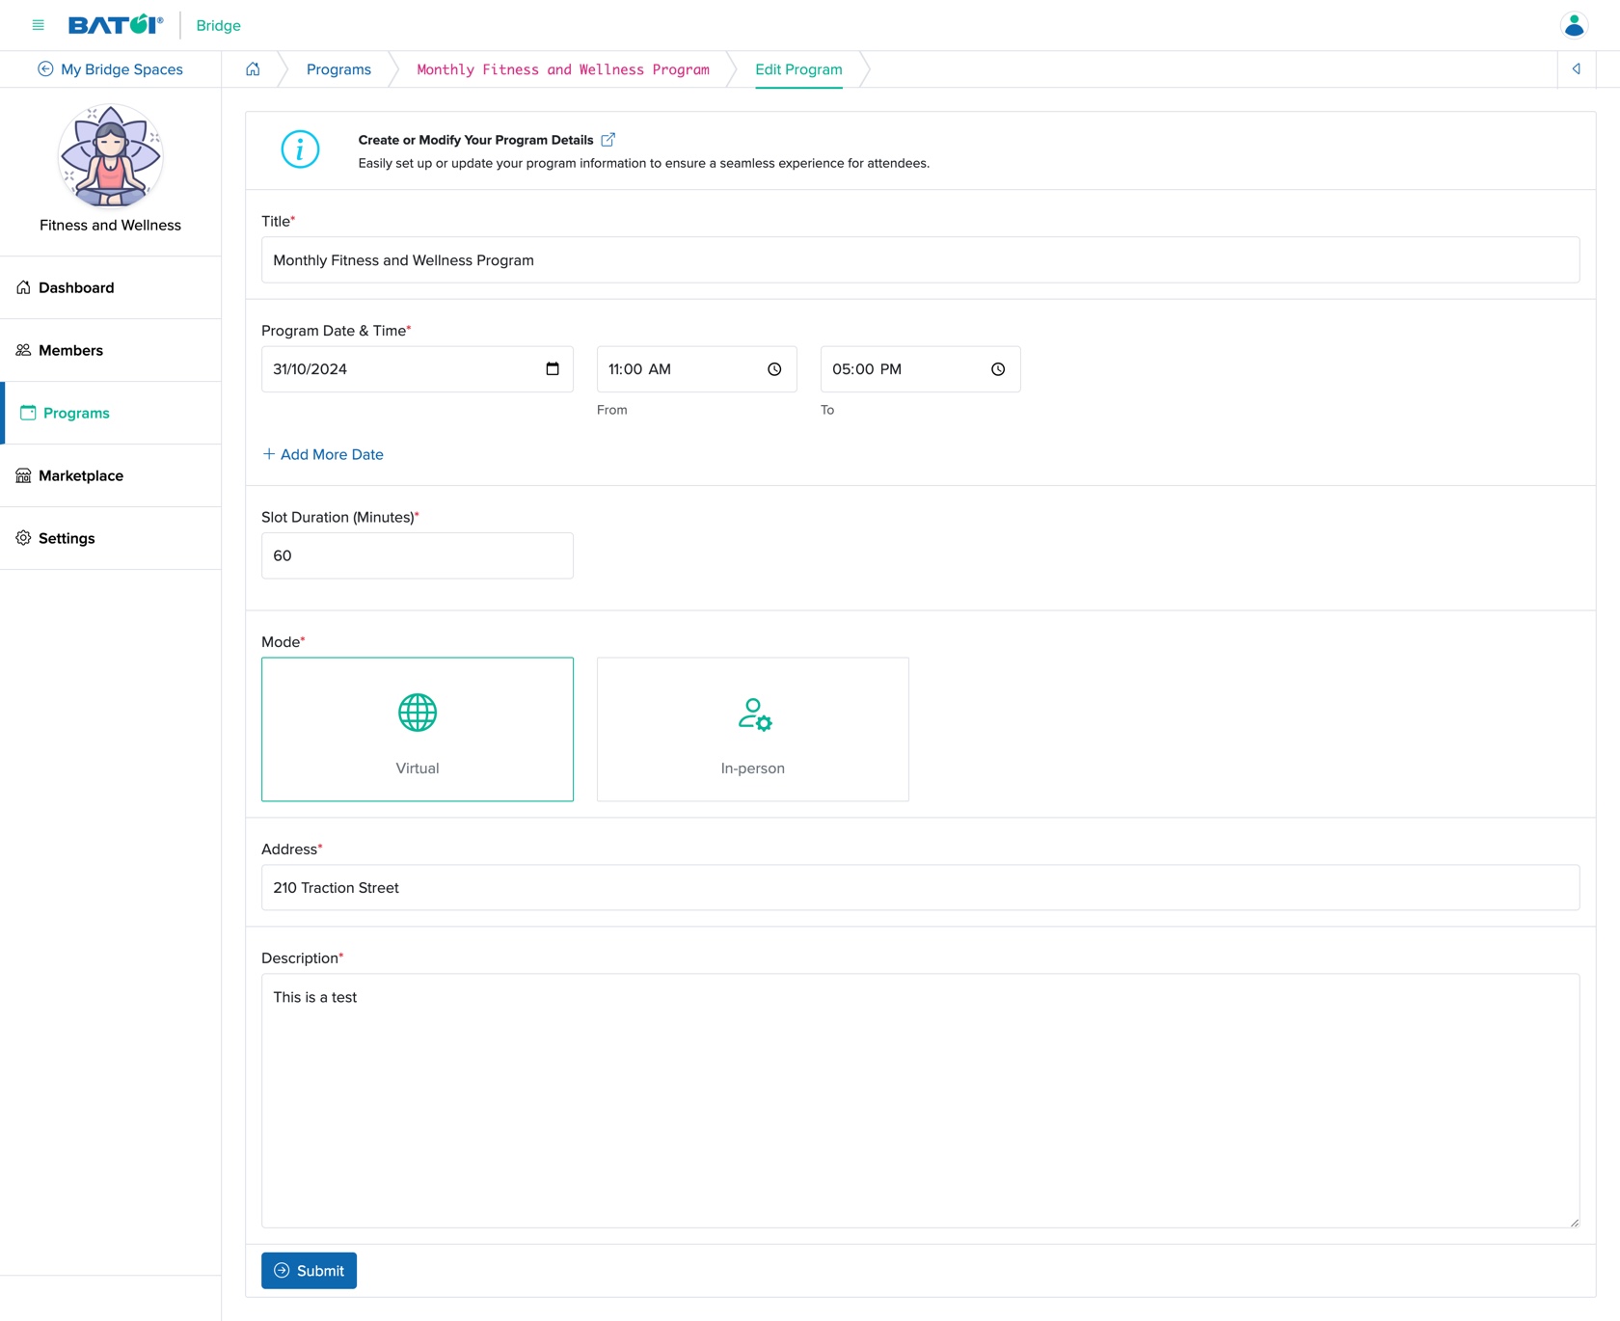Focus the Title input field

[x=920, y=260]
